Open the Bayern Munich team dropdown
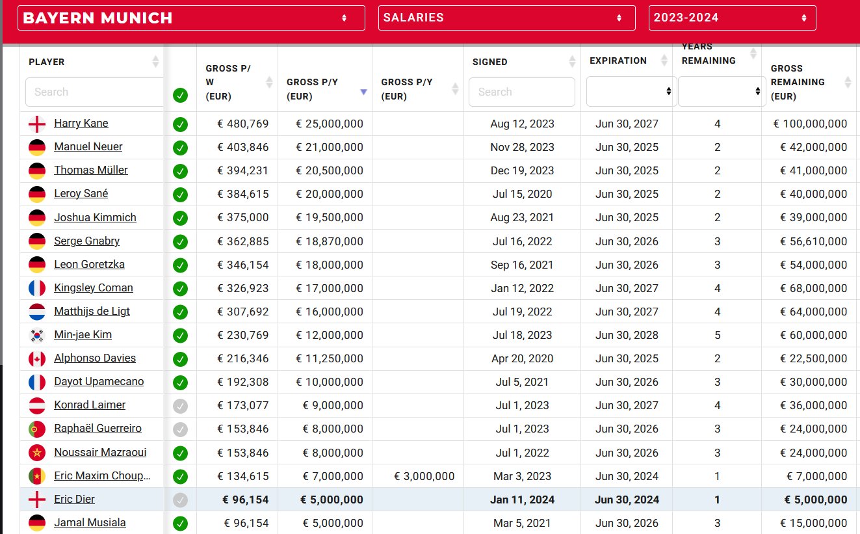This screenshot has height=534, width=860. (191, 18)
